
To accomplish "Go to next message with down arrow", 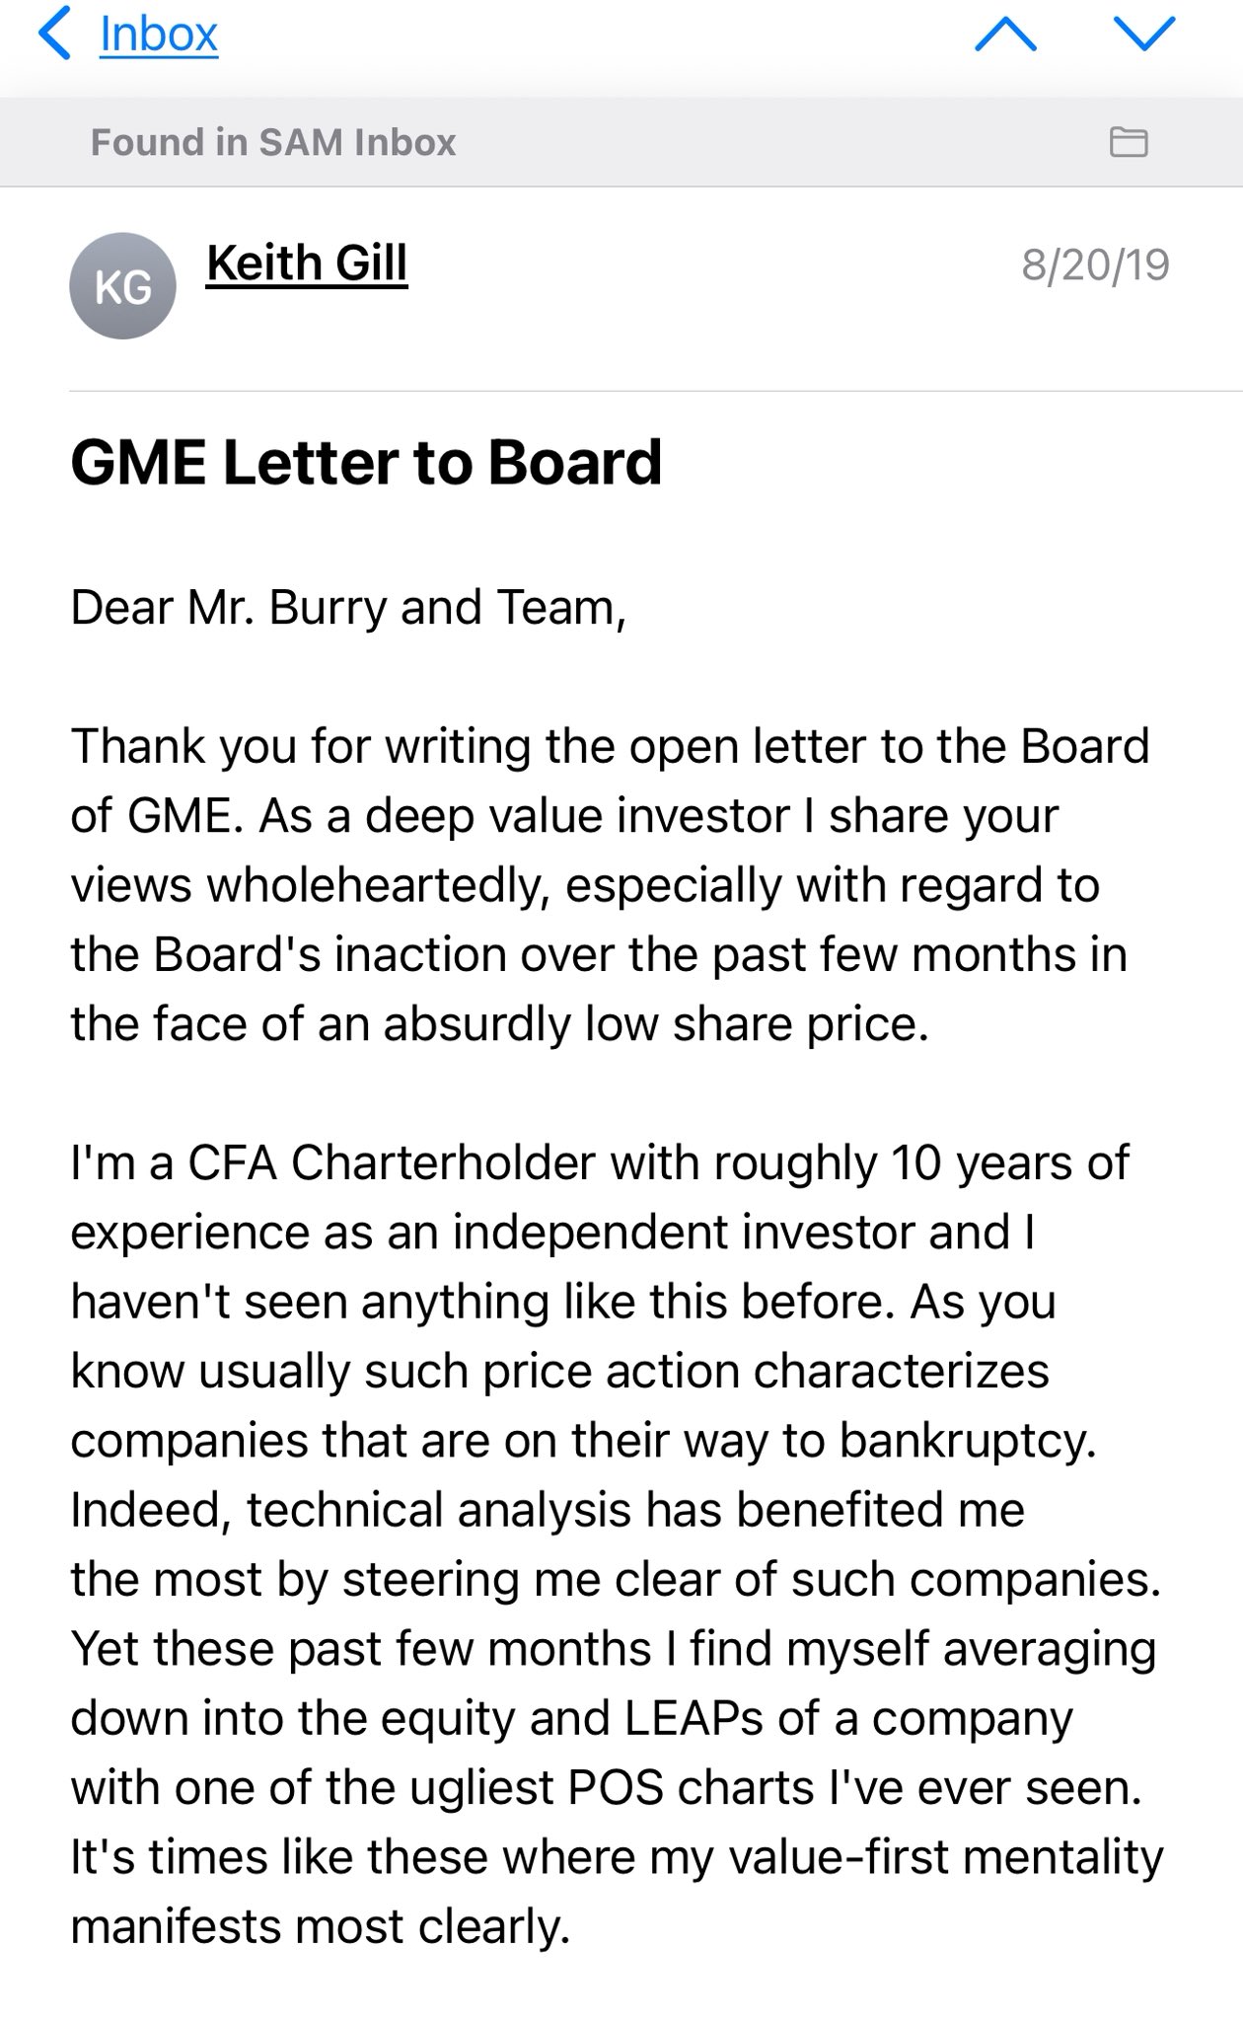I will (1143, 34).
